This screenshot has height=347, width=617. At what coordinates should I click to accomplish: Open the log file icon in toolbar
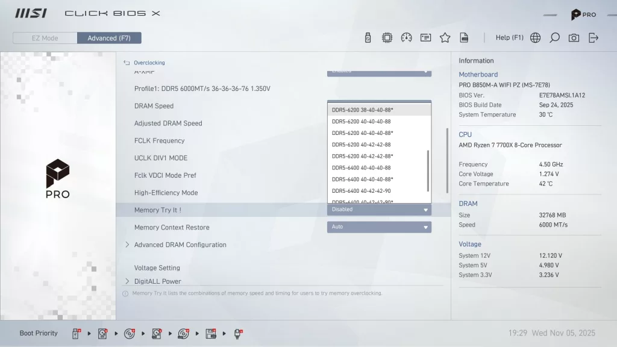(464, 38)
